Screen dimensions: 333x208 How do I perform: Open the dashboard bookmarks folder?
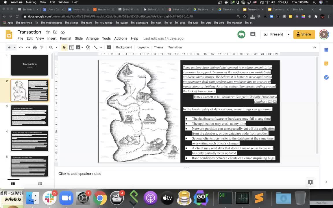(140, 23)
